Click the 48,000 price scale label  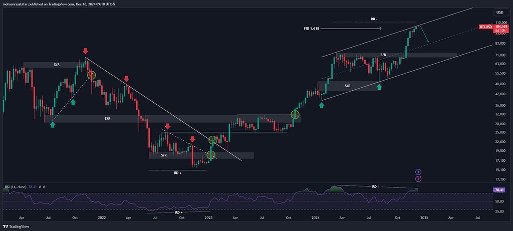click(501, 84)
